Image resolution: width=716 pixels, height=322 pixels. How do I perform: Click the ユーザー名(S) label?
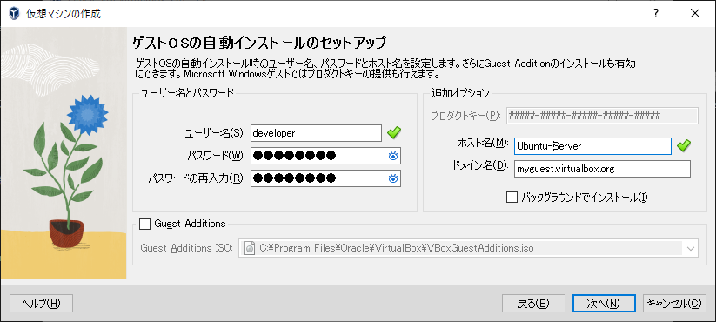point(215,133)
